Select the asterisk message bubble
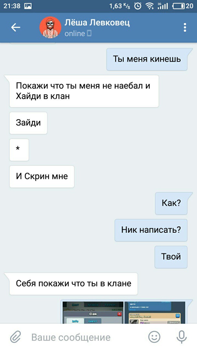Image resolution: width=197 pixels, height=350 pixels. coord(19,149)
